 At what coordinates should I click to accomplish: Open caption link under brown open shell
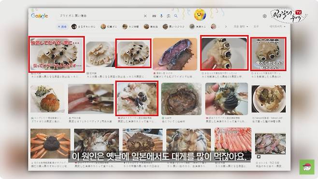173,121
